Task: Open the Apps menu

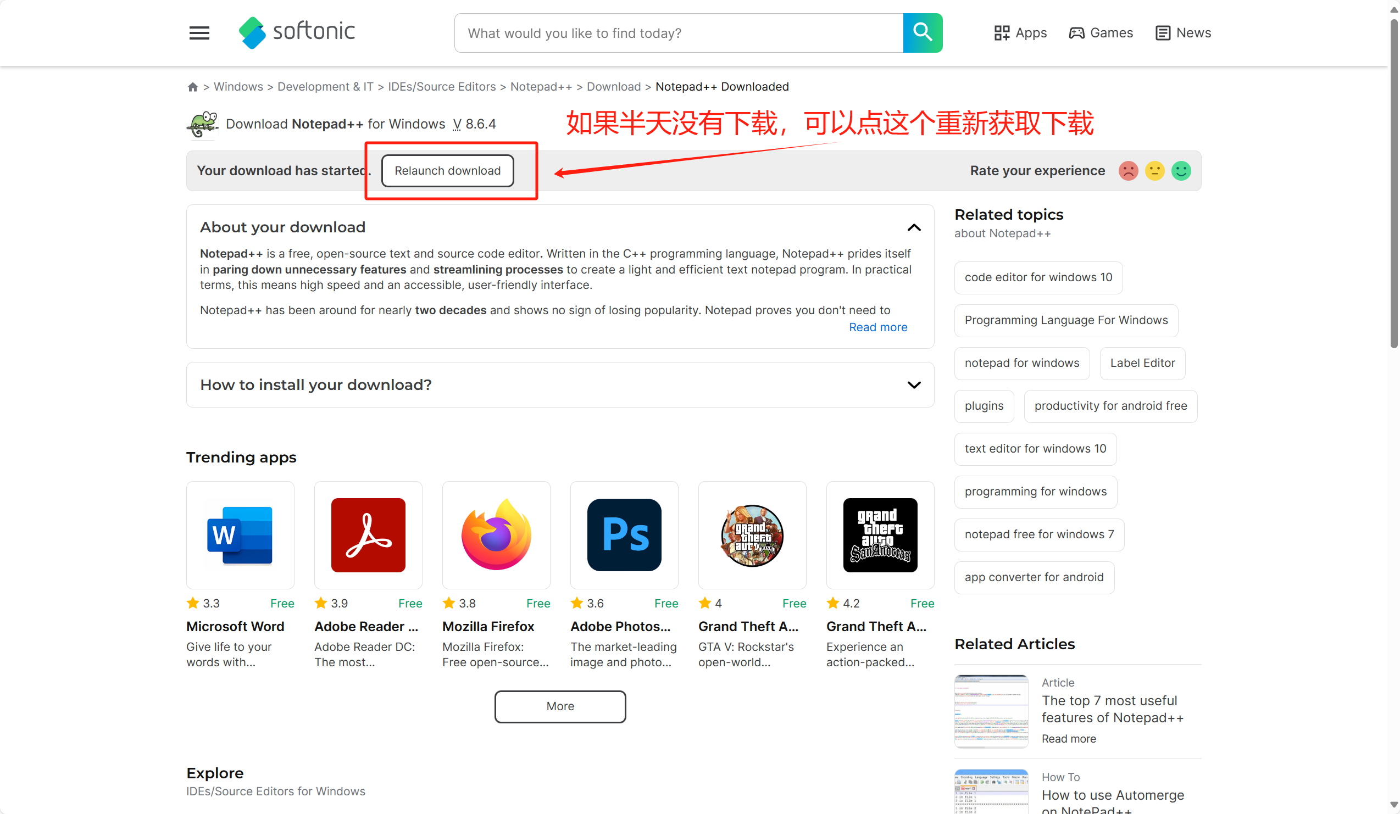Action: [x=1020, y=33]
